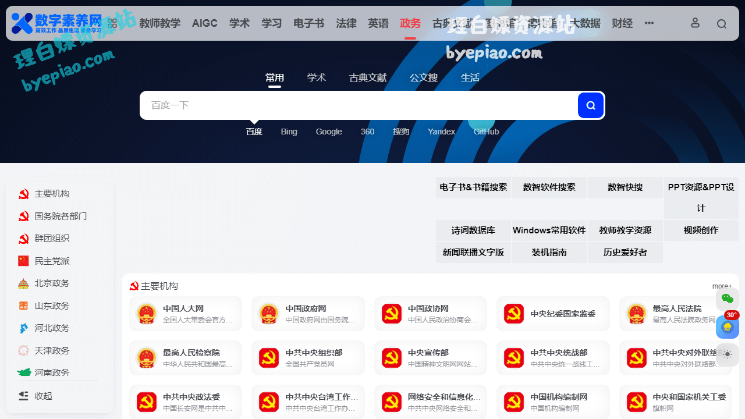Open the 学术 navigation item

click(239, 23)
